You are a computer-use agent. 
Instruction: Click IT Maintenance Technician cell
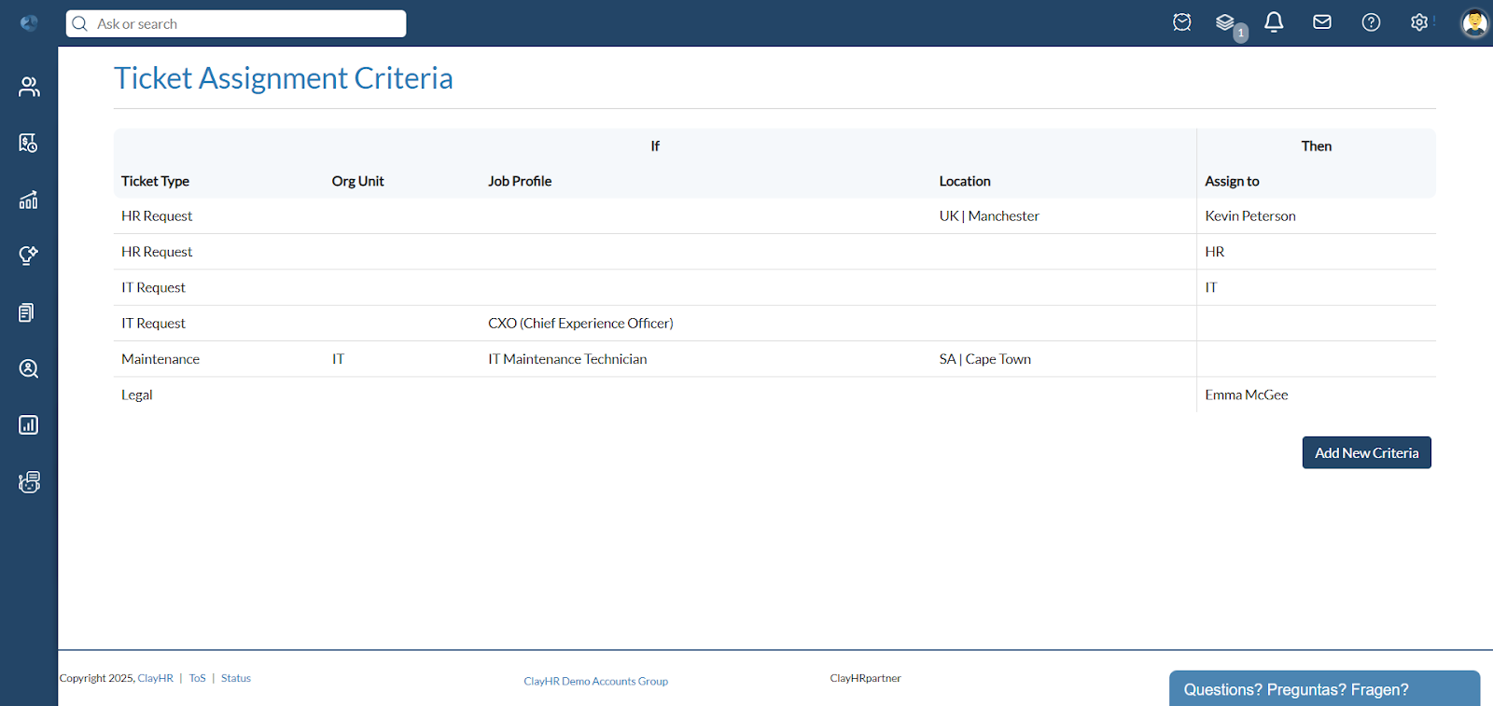(567, 359)
